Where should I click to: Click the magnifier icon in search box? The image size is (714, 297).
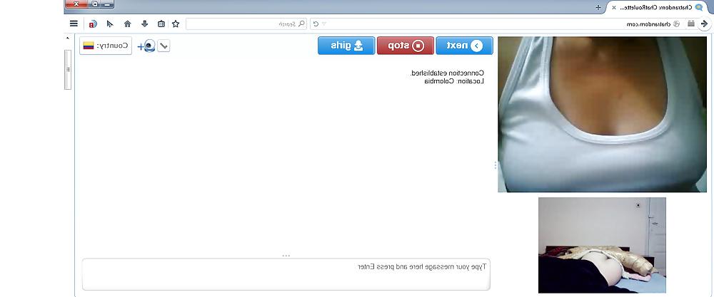coord(301,24)
